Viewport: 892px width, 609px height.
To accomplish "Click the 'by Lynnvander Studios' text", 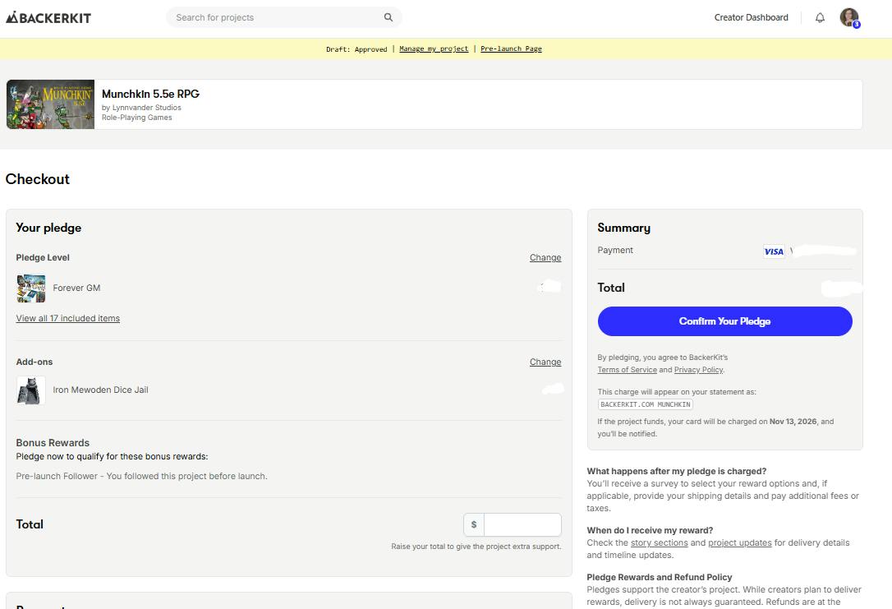I will pyautogui.click(x=141, y=108).
